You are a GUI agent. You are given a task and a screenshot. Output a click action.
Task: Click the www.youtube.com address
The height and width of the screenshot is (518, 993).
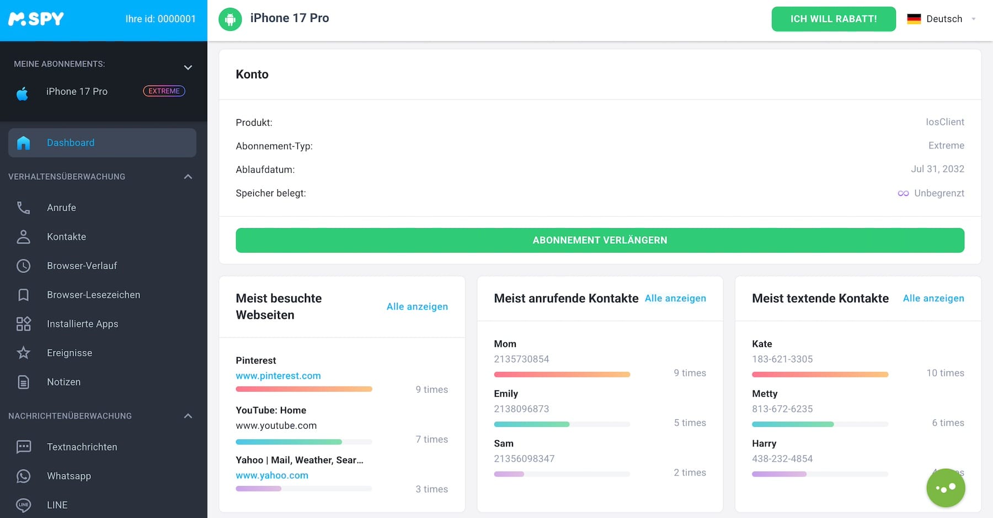[276, 426]
